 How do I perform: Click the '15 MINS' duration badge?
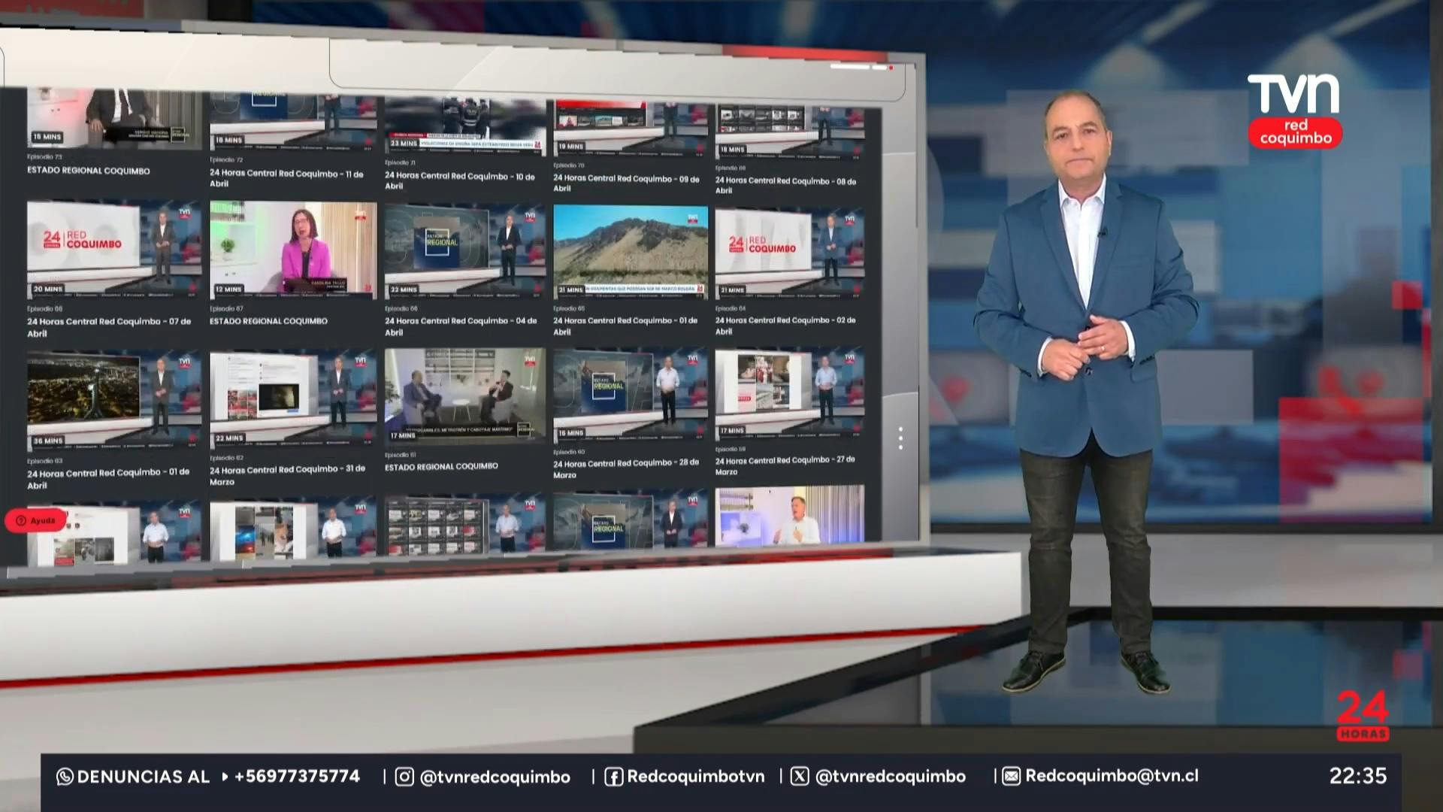47,137
